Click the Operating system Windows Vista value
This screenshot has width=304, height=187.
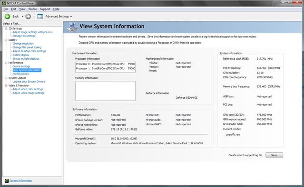[x=157, y=143]
